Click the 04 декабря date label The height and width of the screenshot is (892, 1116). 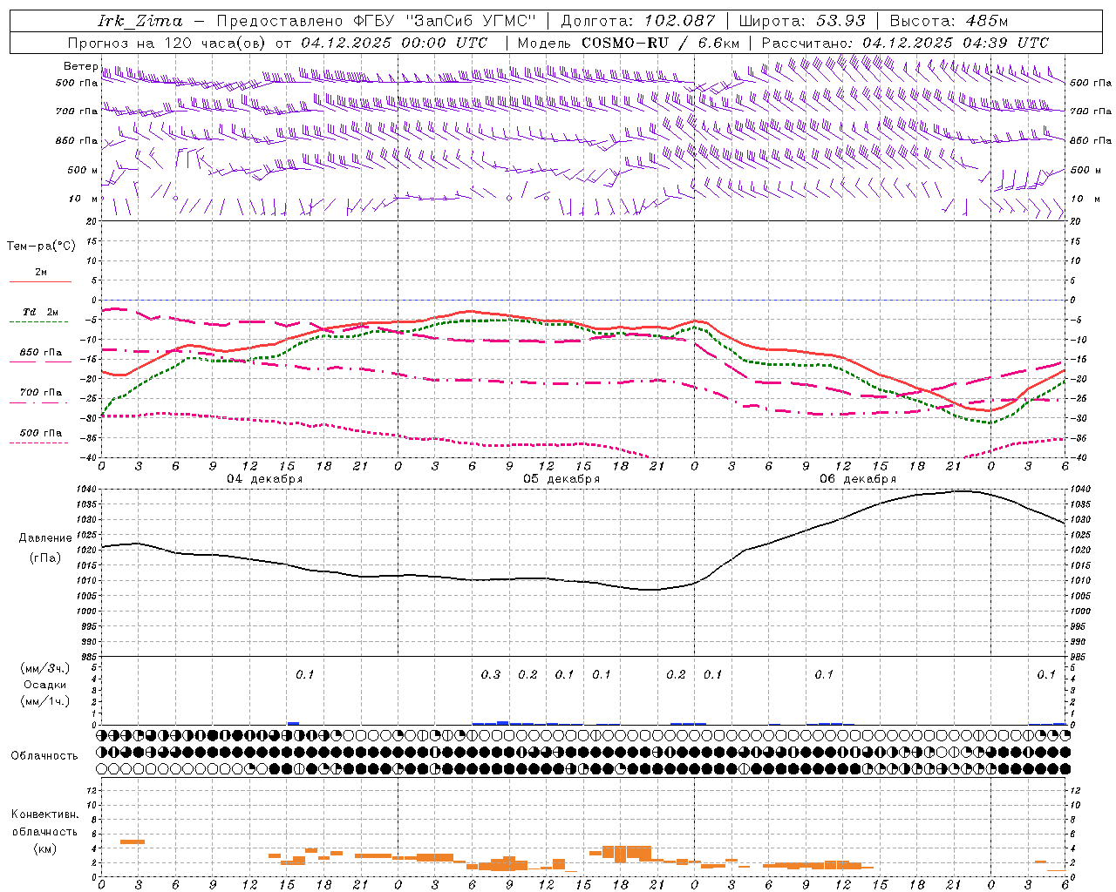click(265, 479)
